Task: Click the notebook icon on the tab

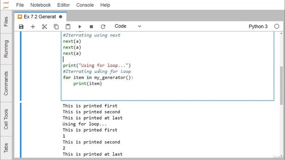Action: (x=20, y=17)
